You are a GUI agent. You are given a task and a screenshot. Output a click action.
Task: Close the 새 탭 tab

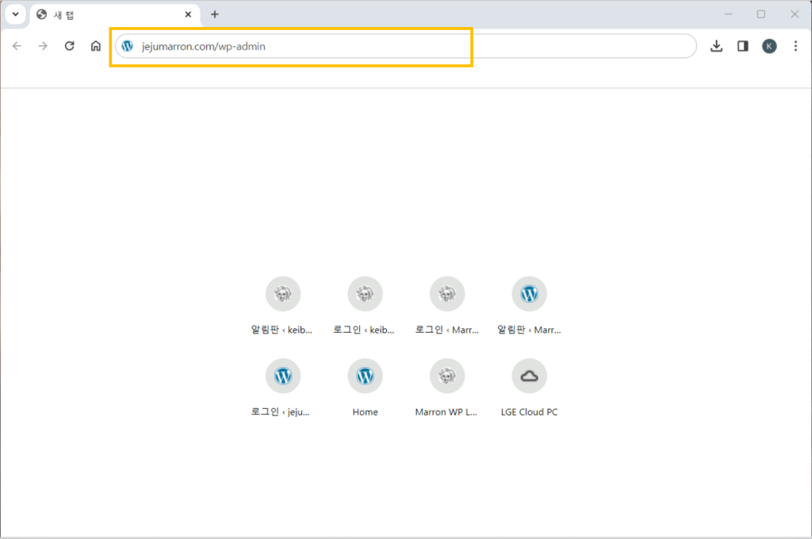[188, 14]
